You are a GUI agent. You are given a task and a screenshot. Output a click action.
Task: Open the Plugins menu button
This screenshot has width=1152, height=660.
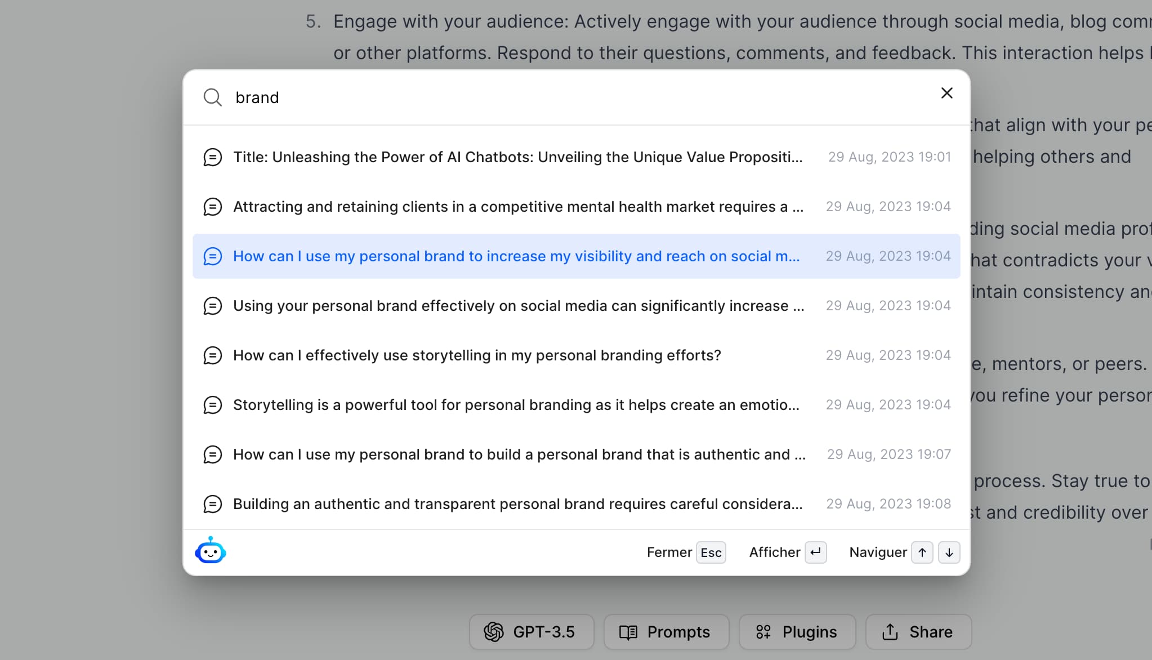(797, 632)
